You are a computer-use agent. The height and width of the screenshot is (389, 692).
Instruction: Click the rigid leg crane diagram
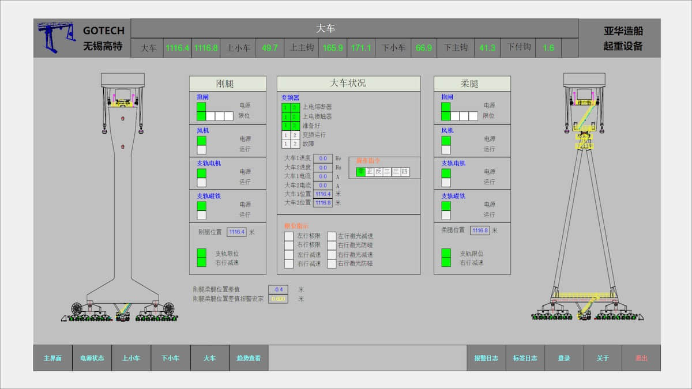pyautogui.click(x=122, y=196)
